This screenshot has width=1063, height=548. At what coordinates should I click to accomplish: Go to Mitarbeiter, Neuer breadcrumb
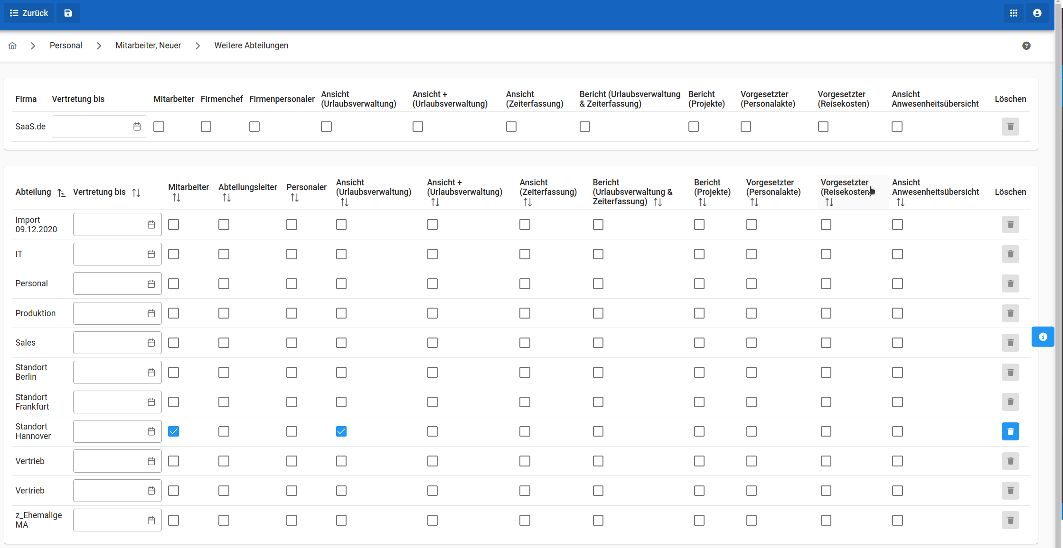coord(148,46)
